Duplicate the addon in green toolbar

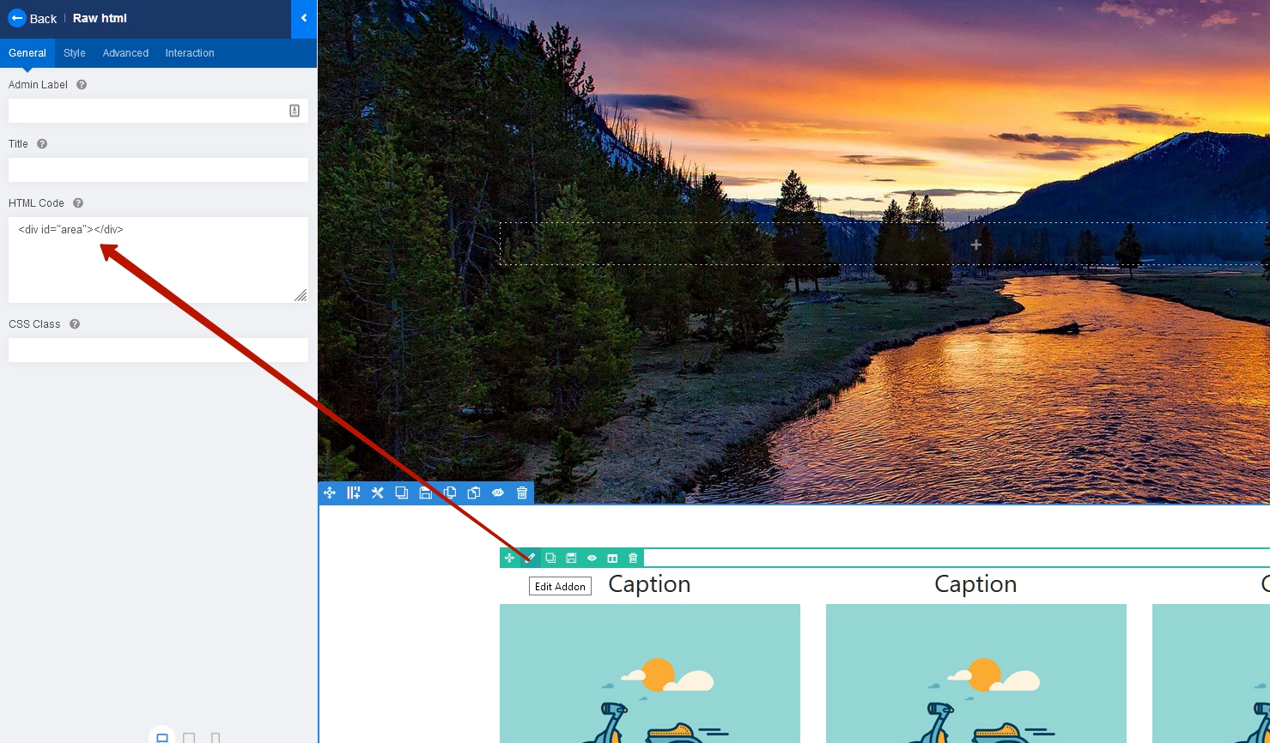[x=550, y=558]
